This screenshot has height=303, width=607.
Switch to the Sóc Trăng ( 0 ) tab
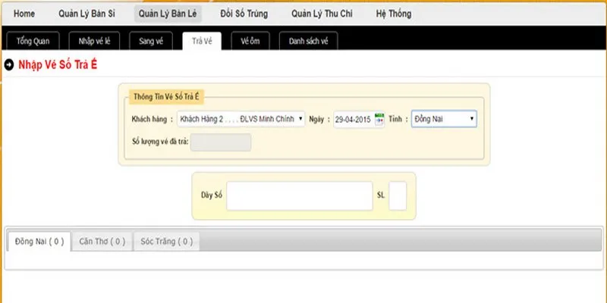(166, 242)
